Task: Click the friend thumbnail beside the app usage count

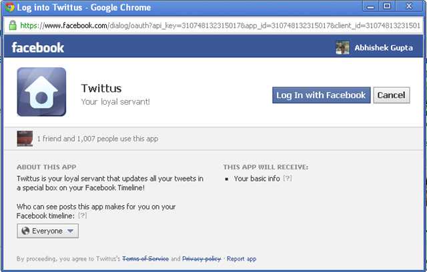Action: pos(25,138)
